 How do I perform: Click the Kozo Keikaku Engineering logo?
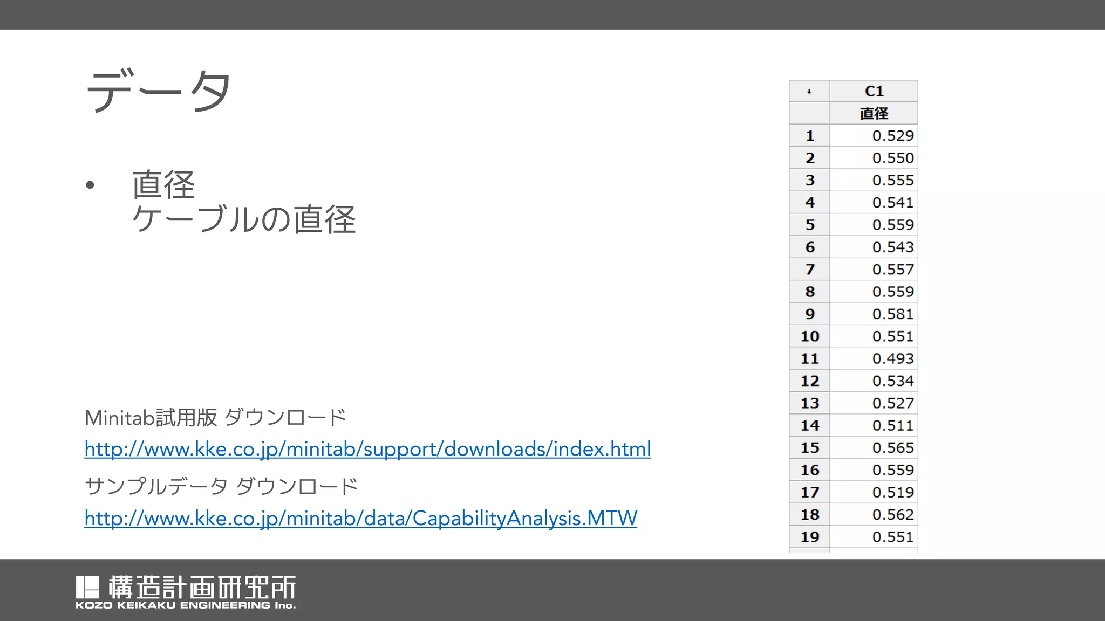tap(186, 592)
